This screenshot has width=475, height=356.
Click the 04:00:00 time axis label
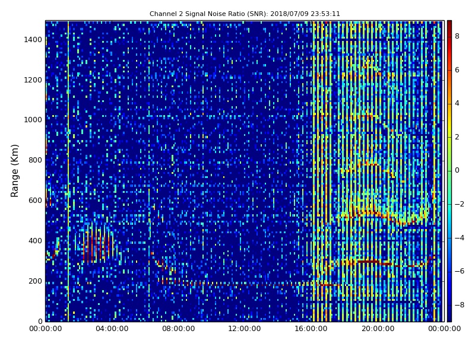112,329
